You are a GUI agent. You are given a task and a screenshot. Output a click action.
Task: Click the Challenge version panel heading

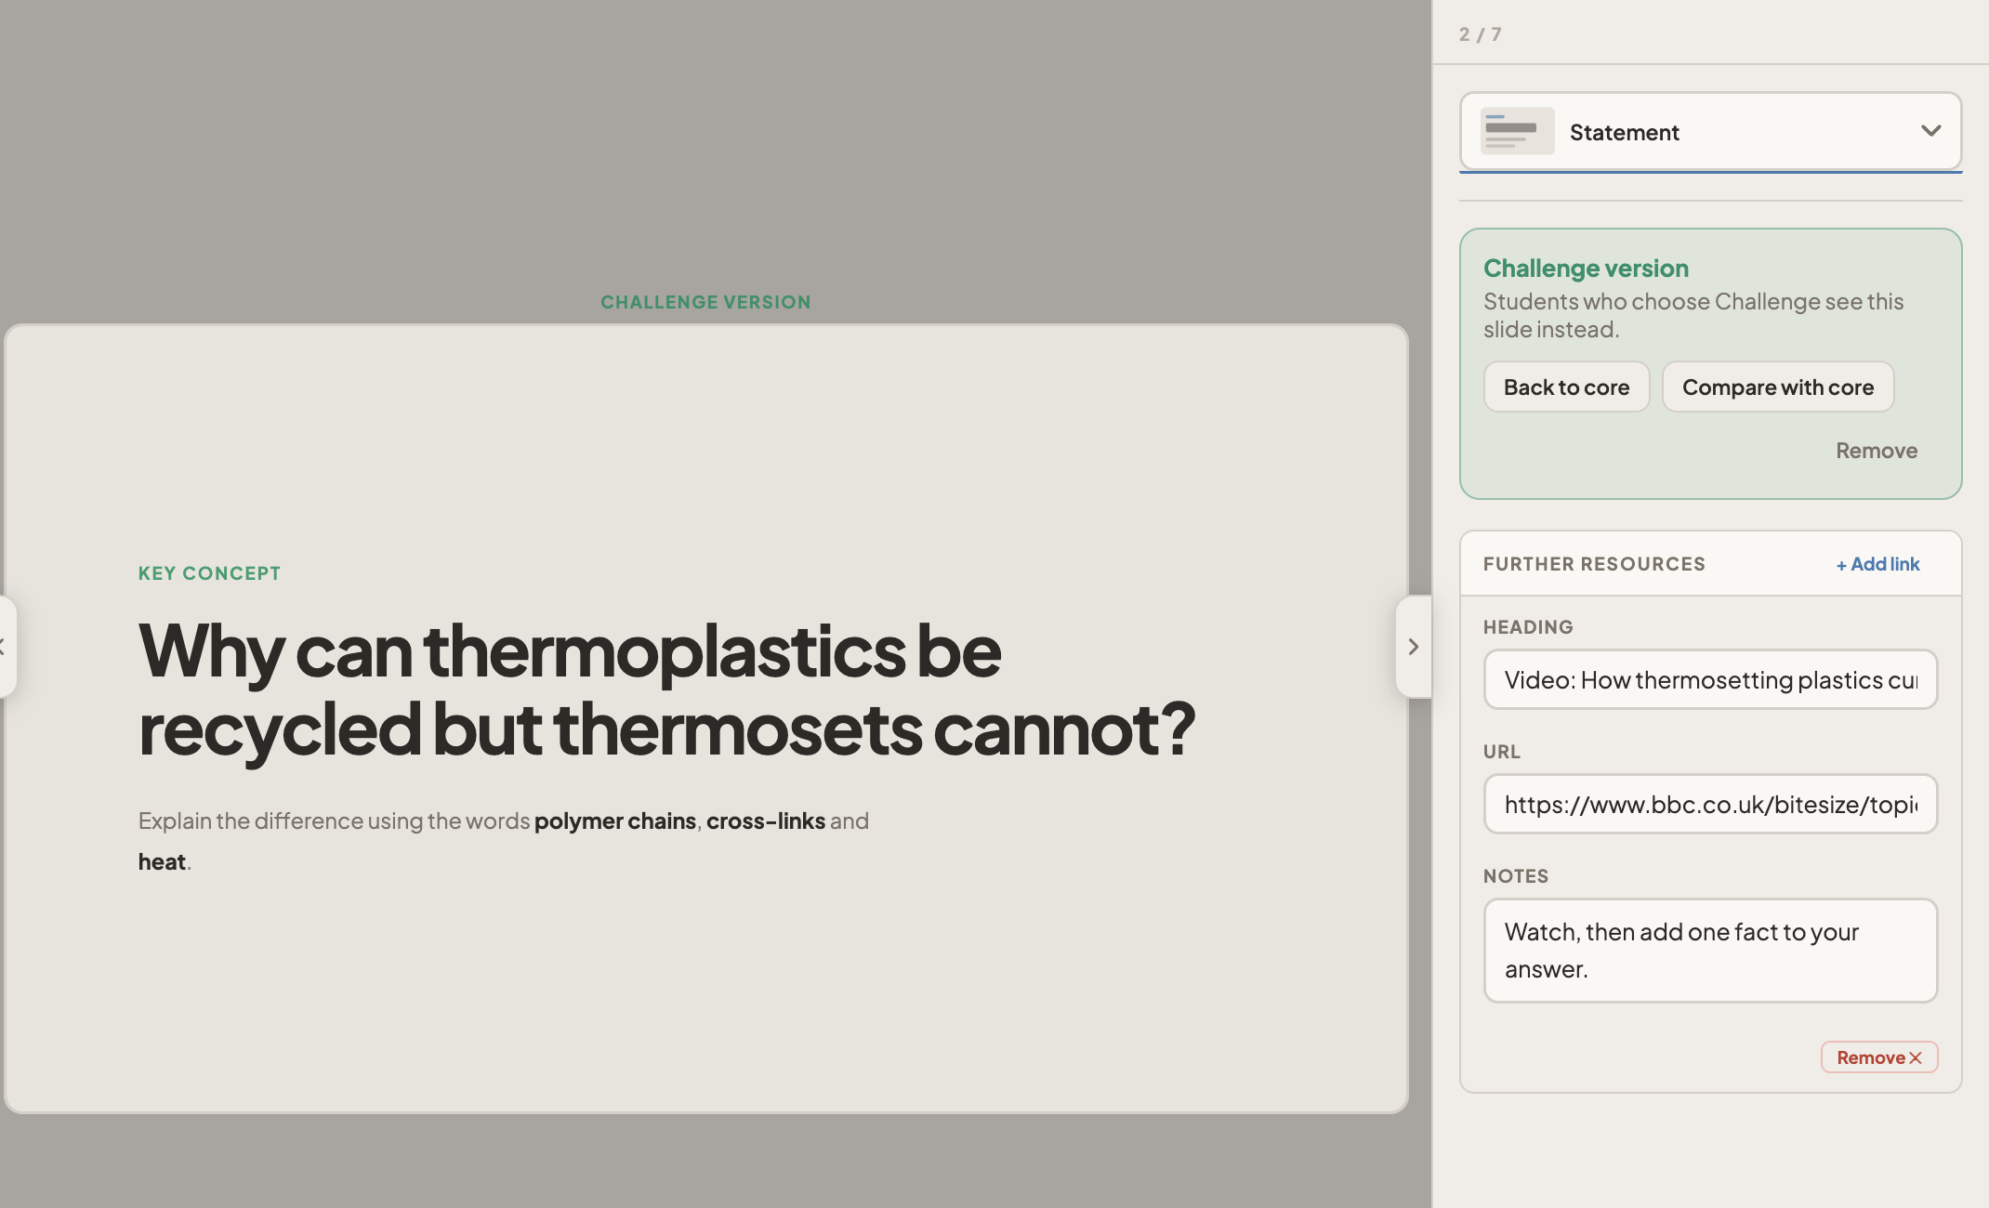pyautogui.click(x=1586, y=269)
